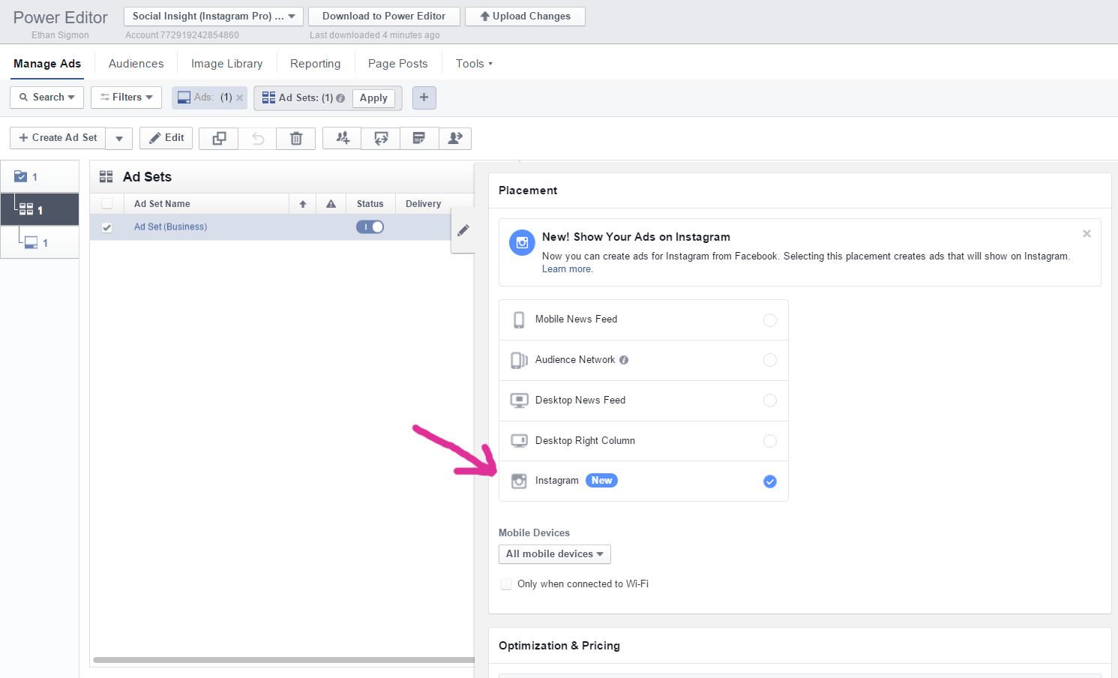Toggle the Ad Set (Business) status switch

click(x=370, y=227)
